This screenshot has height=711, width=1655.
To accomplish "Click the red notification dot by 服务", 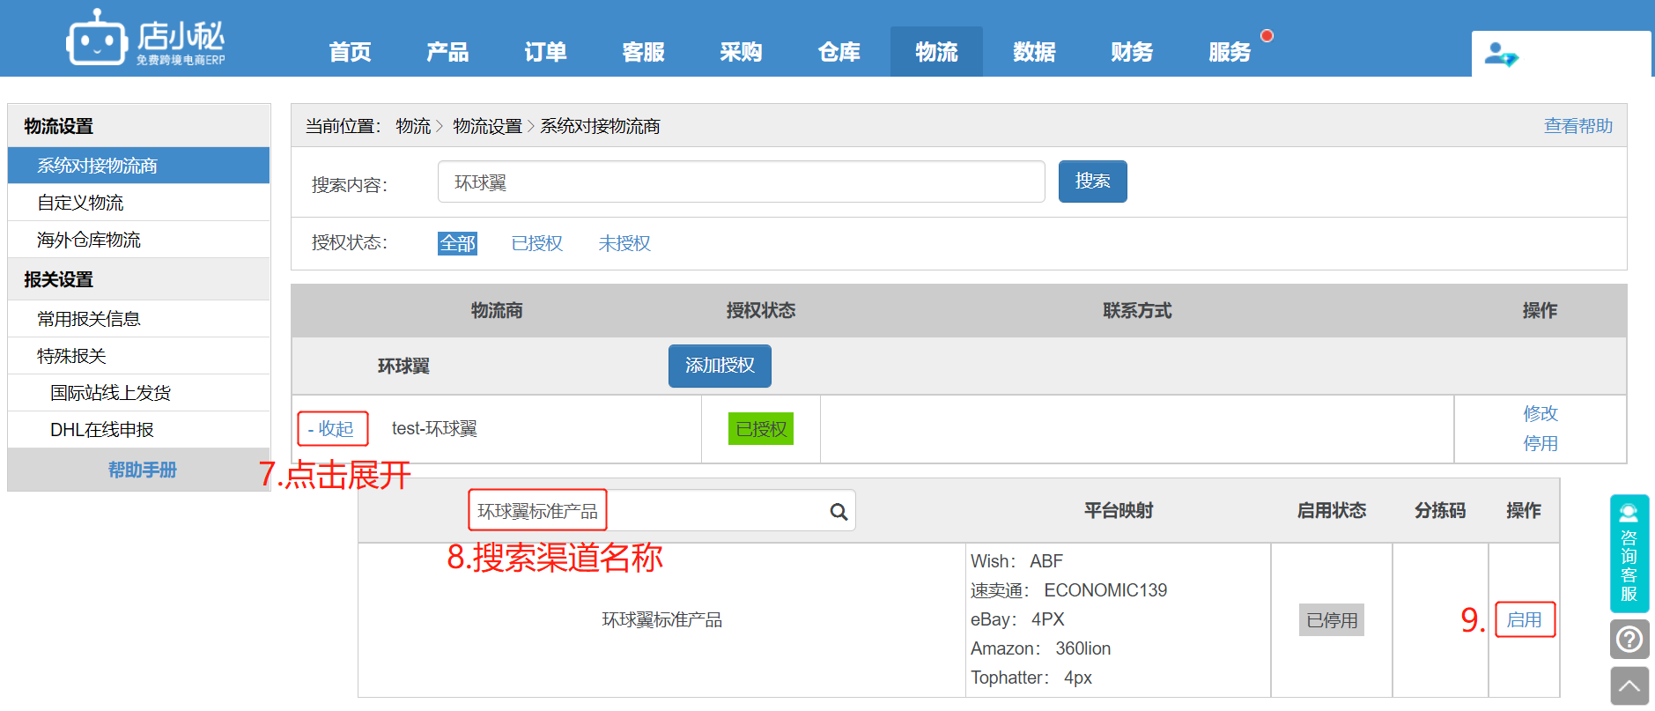I will (x=1267, y=36).
